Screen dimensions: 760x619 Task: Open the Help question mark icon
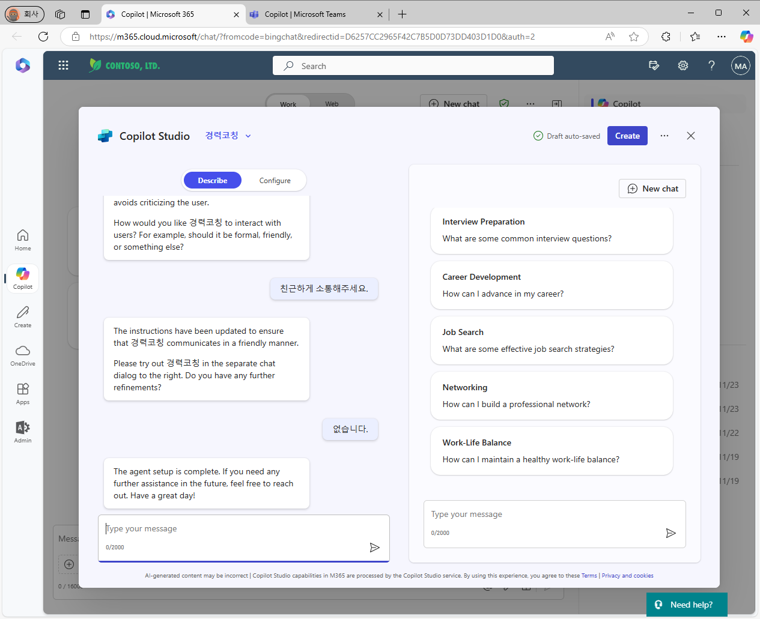click(711, 65)
